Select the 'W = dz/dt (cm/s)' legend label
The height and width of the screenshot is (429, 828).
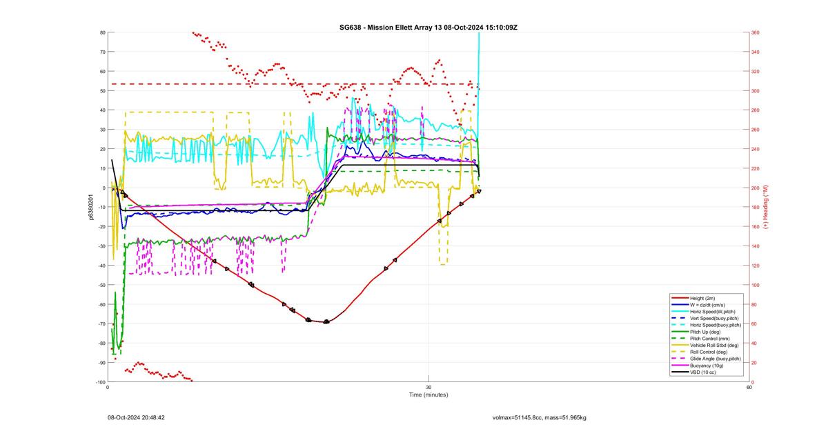pyautogui.click(x=709, y=304)
